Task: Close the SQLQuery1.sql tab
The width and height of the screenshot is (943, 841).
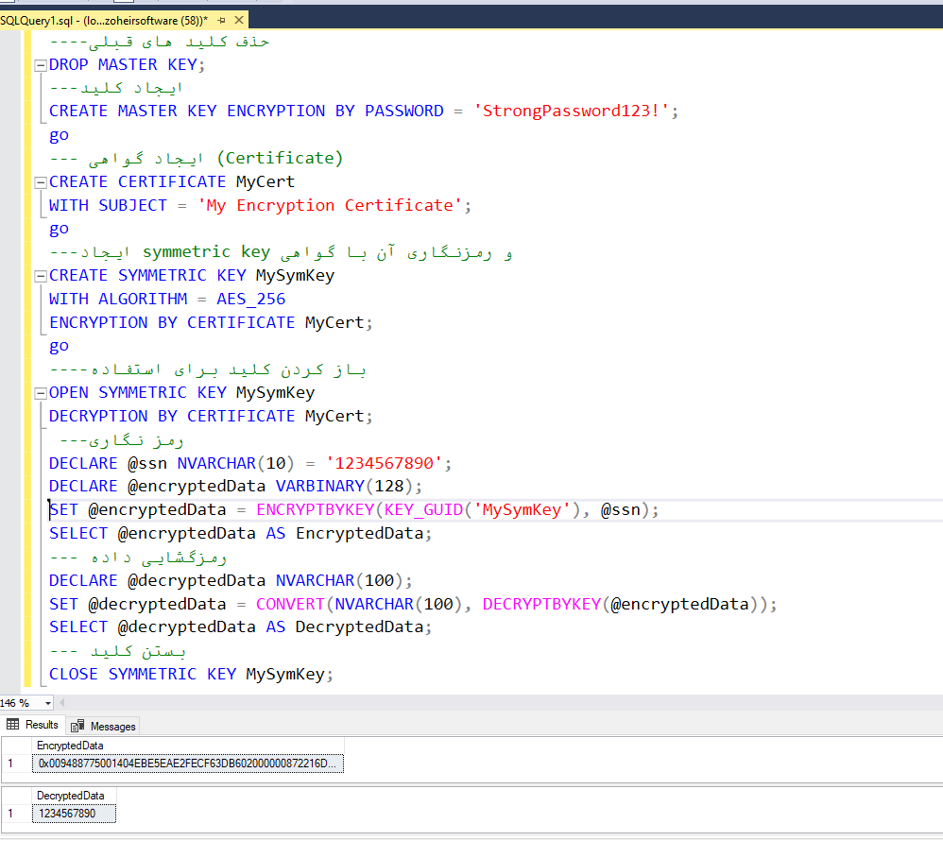Action: point(239,21)
